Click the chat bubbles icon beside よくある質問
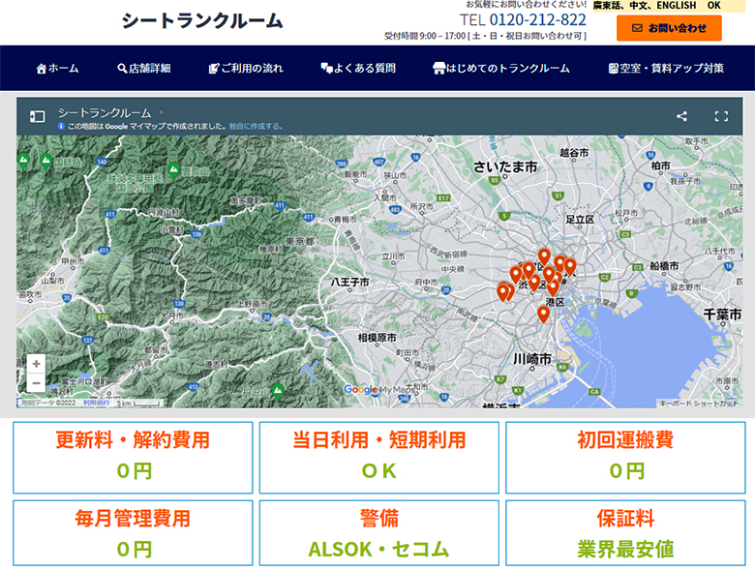The height and width of the screenshot is (570, 755). 327,69
